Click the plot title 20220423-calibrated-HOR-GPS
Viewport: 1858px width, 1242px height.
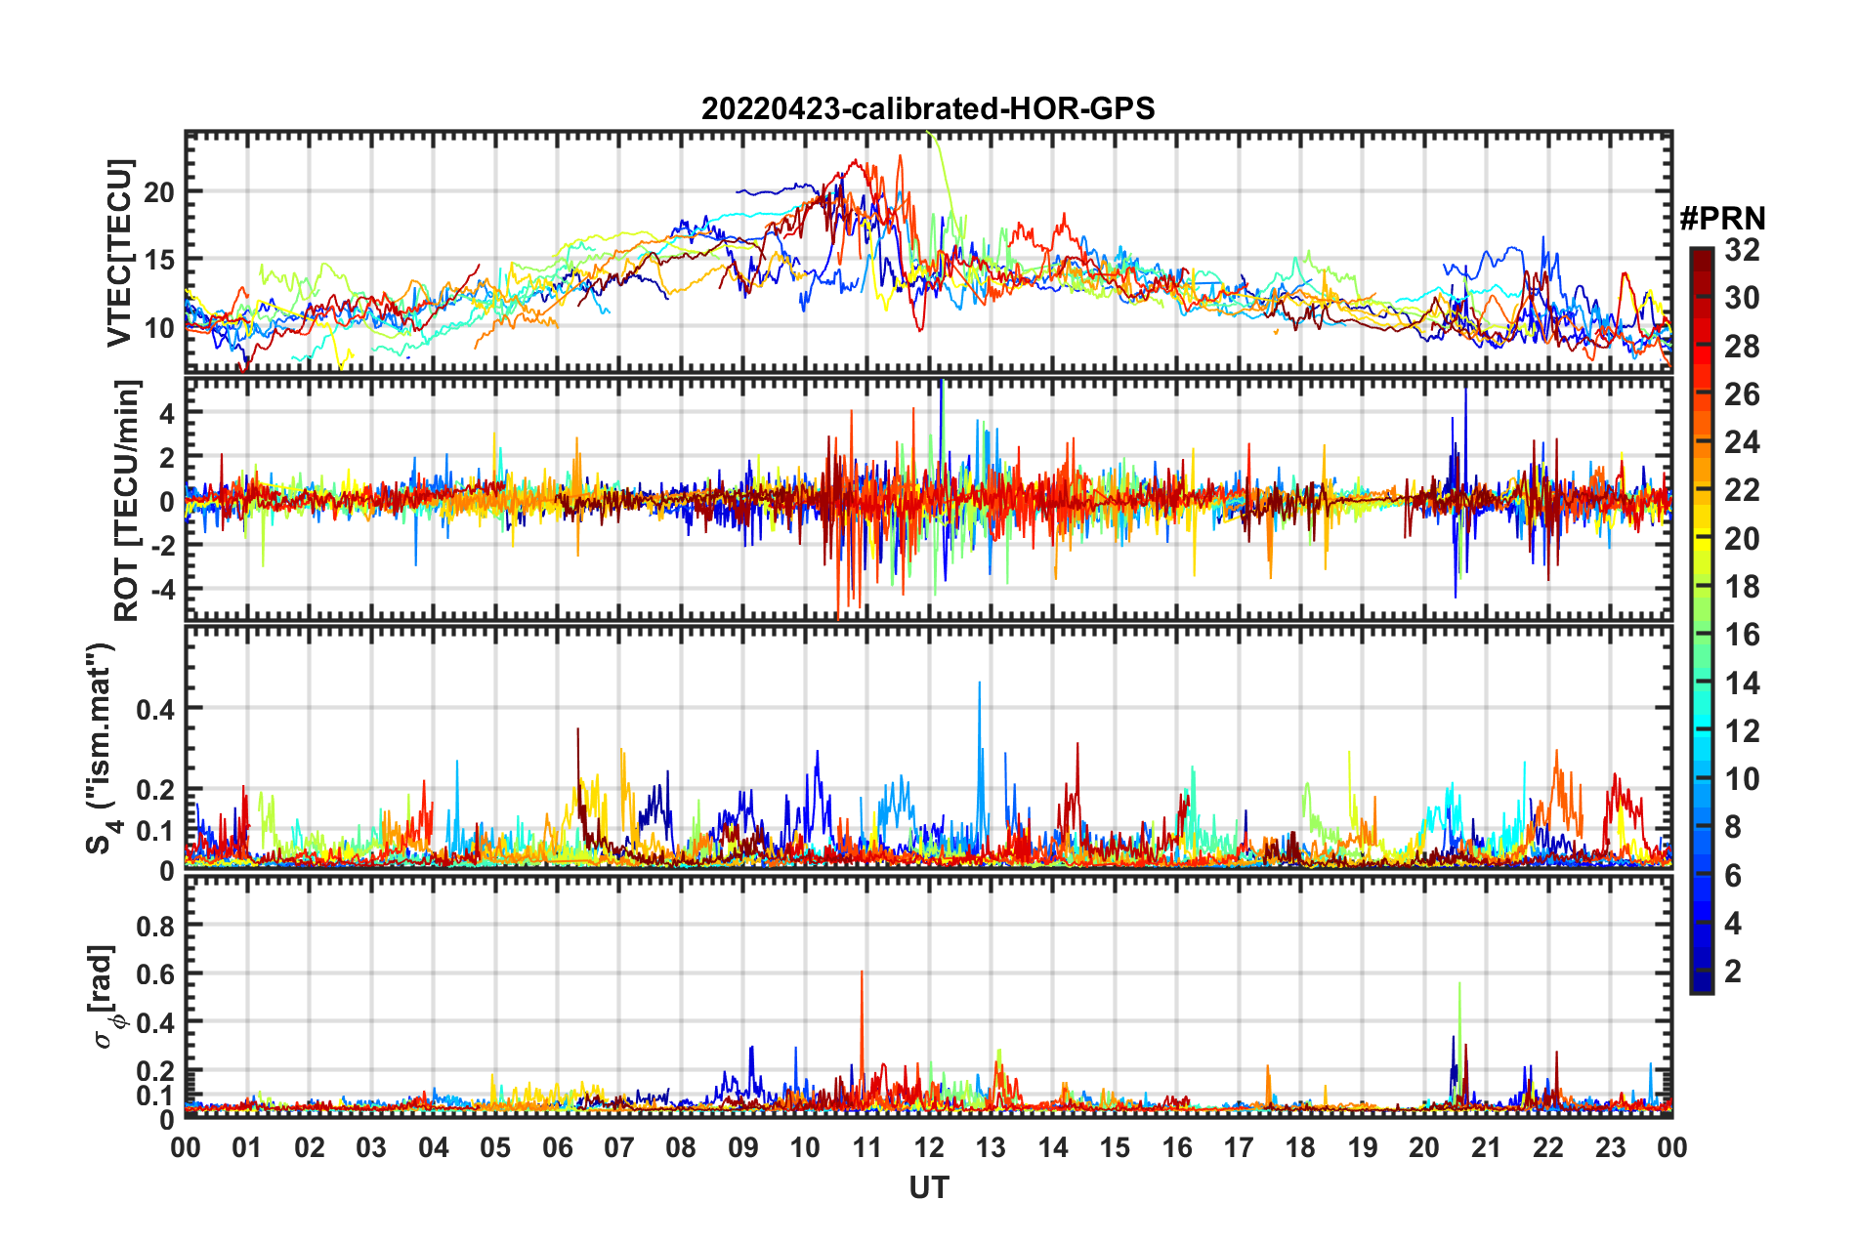tap(928, 108)
